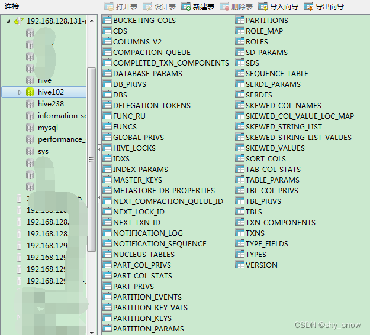Click the BUCKETING_COLS table icon
Screen dimensions: 370x335
(107, 20)
